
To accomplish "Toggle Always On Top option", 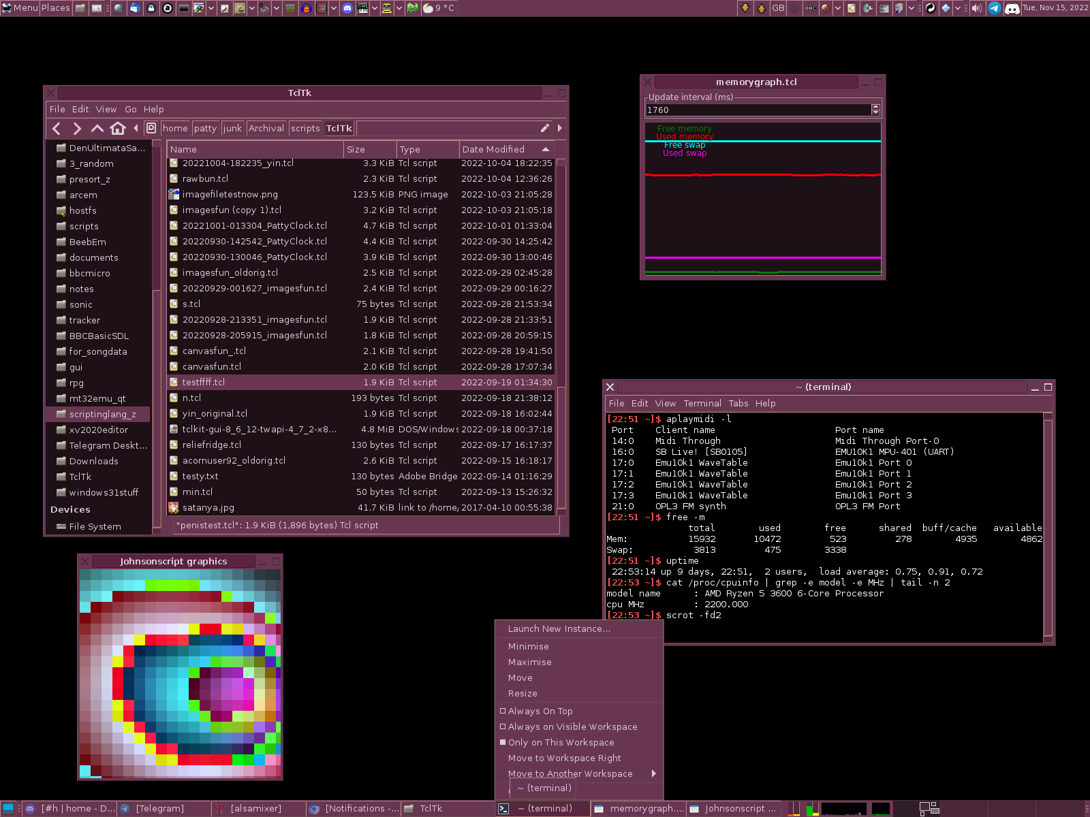I will click(x=540, y=711).
